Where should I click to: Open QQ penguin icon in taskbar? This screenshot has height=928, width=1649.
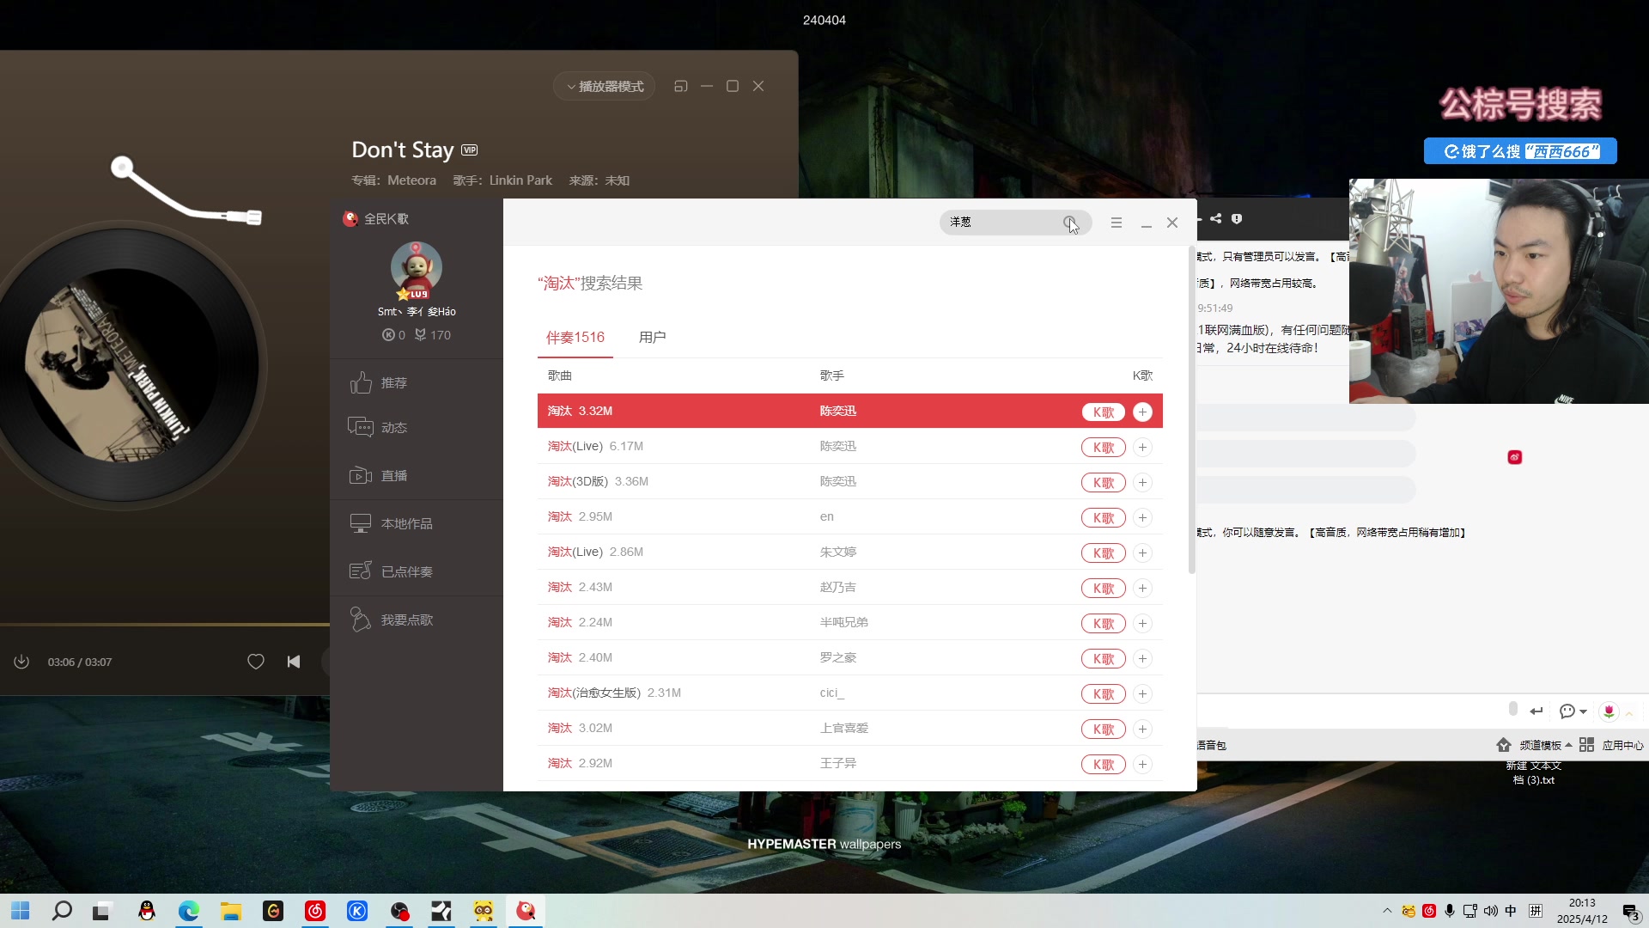(146, 911)
